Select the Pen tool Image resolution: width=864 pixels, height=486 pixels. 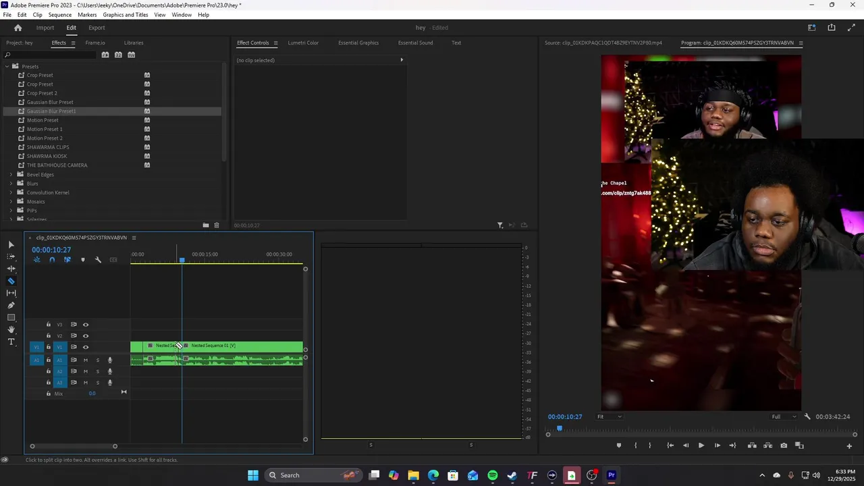[11, 305]
